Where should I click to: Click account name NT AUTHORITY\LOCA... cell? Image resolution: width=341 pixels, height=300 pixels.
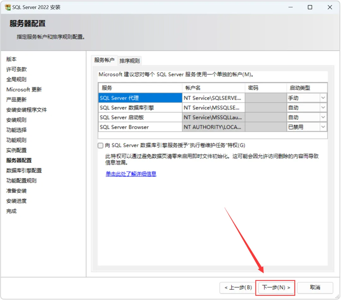pos(213,127)
